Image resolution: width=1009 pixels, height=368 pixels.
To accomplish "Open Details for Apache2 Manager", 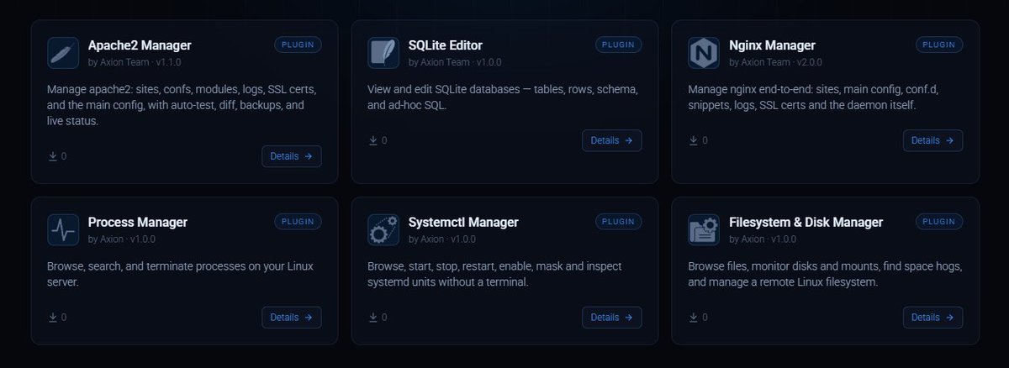I will click(292, 156).
